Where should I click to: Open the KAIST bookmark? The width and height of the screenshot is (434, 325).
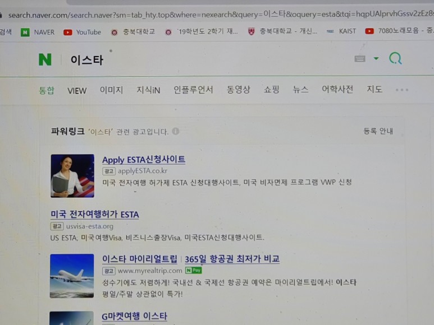tap(341, 31)
